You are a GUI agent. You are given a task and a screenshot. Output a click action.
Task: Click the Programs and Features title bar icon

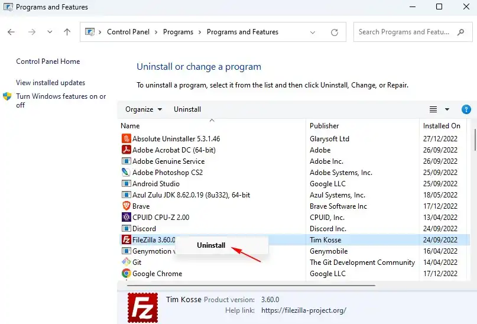(8, 7)
